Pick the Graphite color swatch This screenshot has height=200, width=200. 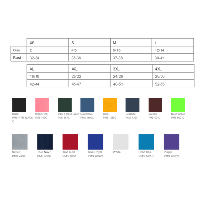point(133,105)
